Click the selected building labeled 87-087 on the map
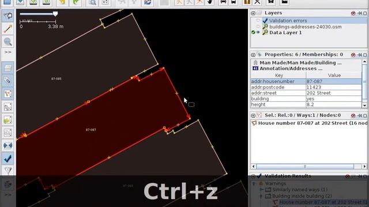The height and width of the screenshot is (207, 369). click(91, 130)
